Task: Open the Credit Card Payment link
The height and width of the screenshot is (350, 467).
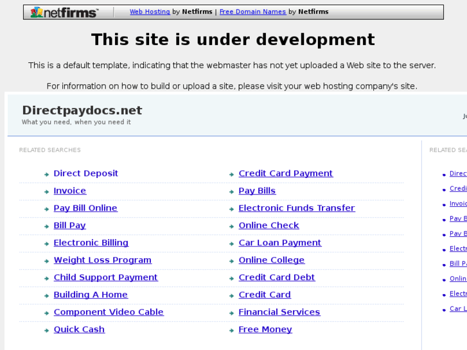Action: pos(286,173)
